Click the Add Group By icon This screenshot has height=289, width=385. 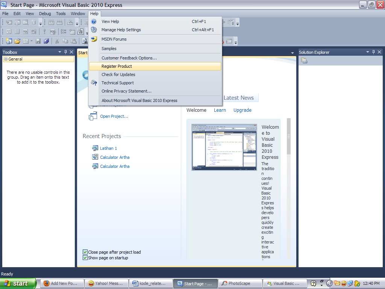[64, 32]
